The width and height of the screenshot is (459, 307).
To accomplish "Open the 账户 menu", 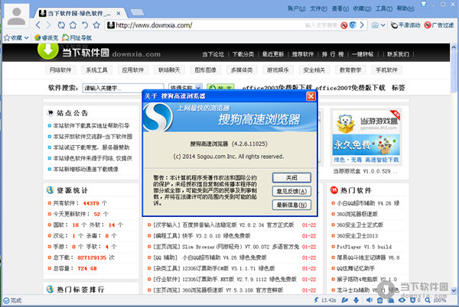I will [x=296, y=8].
